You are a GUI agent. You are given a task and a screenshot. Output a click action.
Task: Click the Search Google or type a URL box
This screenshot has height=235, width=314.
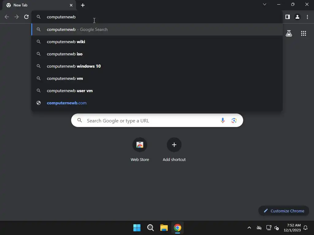pyautogui.click(x=157, y=120)
